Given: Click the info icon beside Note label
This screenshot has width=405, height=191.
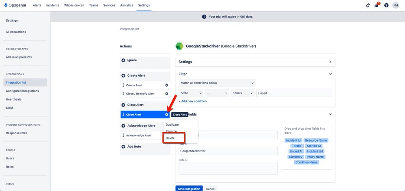Looking at the screenshot, I should pos(186,160).
